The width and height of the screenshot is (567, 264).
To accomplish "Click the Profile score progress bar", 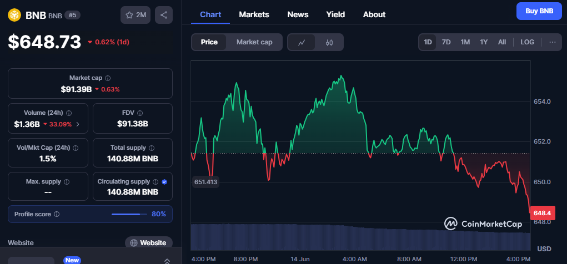I will click(129, 214).
